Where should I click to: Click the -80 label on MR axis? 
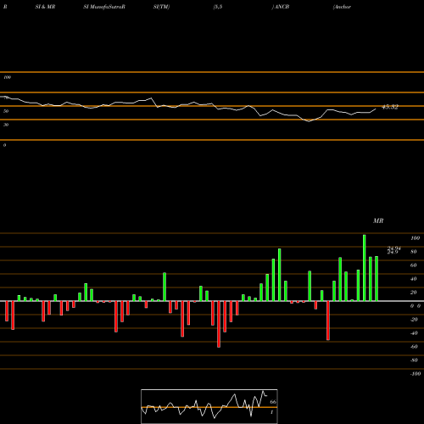pyautogui.click(x=414, y=360)
